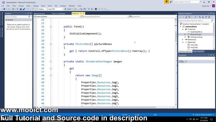Click the Solution Explorer search magnifier icon
Screen dimensions: 216x122
(x=212, y=20)
